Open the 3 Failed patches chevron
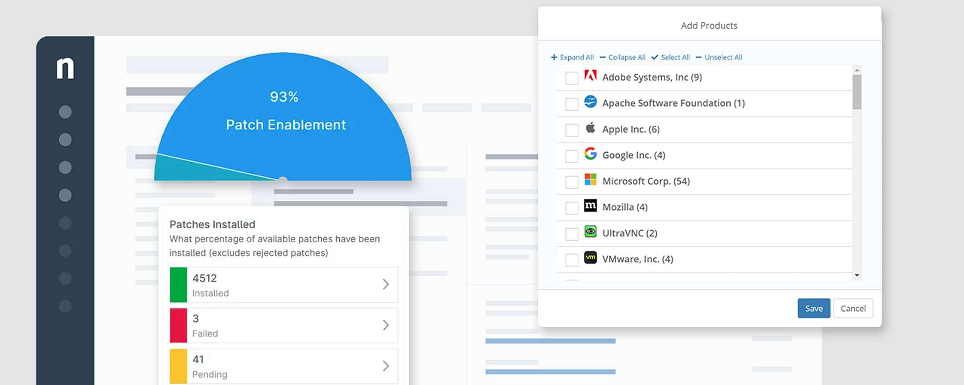The height and width of the screenshot is (385, 964). (x=386, y=325)
